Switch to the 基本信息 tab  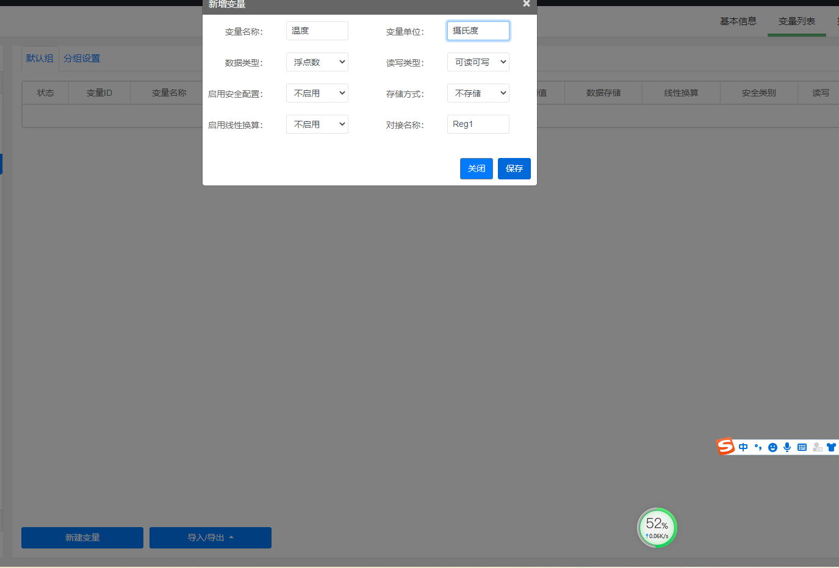tap(738, 21)
